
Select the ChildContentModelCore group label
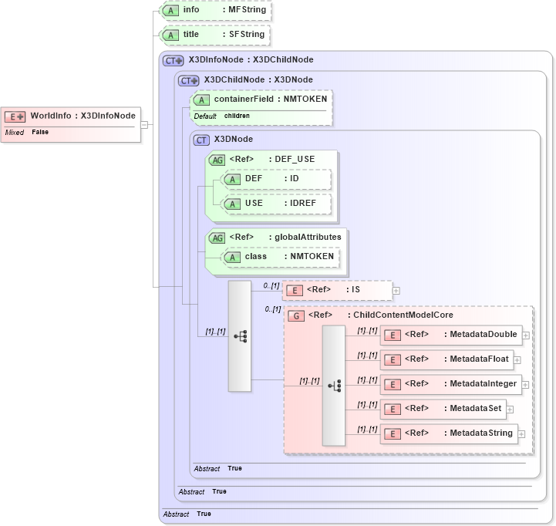point(381,315)
